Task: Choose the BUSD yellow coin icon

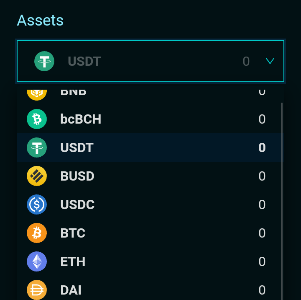Action: coord(37,176)
